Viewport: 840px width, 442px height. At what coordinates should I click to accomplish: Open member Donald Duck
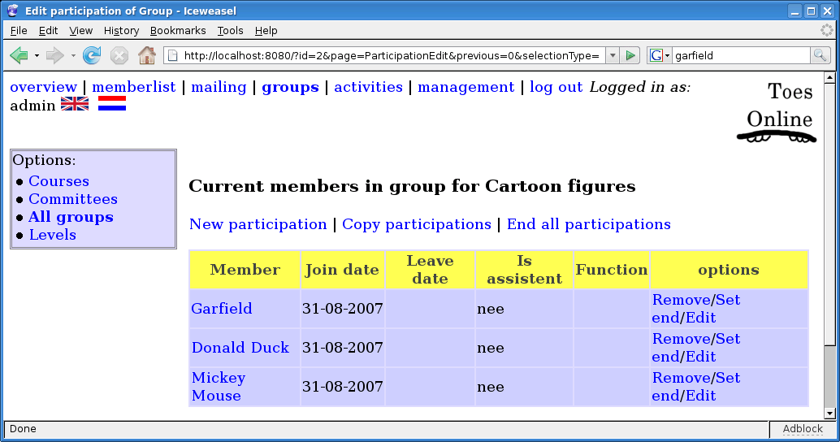pyautogui.click(x=240, y=348)
